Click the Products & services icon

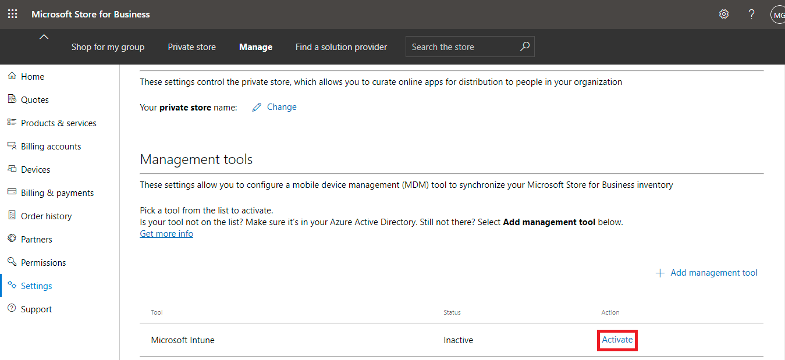12,123
